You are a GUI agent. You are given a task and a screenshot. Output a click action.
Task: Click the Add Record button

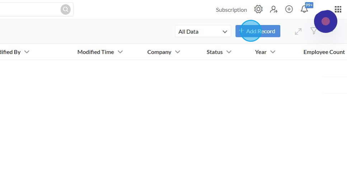(x=258, y=31)
